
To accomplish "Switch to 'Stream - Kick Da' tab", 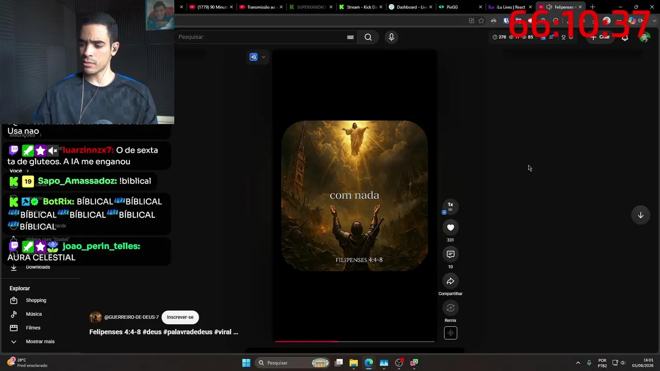I will (x=361, y=7).
